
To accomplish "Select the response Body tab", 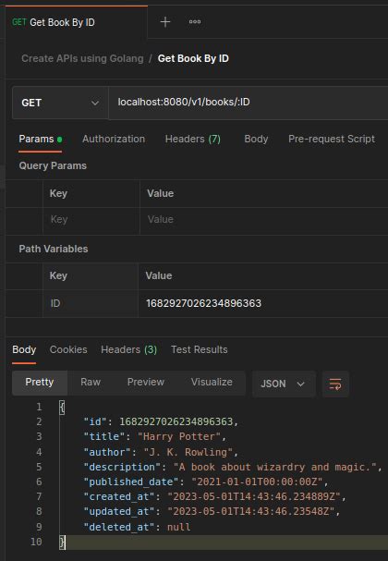I will point(24,349).
